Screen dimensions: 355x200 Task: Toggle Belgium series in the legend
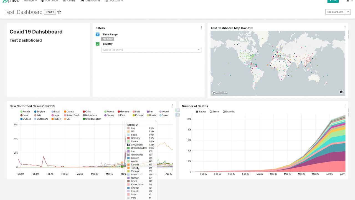(x=39, y=112)
